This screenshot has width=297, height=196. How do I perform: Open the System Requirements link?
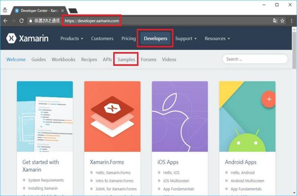pyautogui.click(x=46, y=180)
